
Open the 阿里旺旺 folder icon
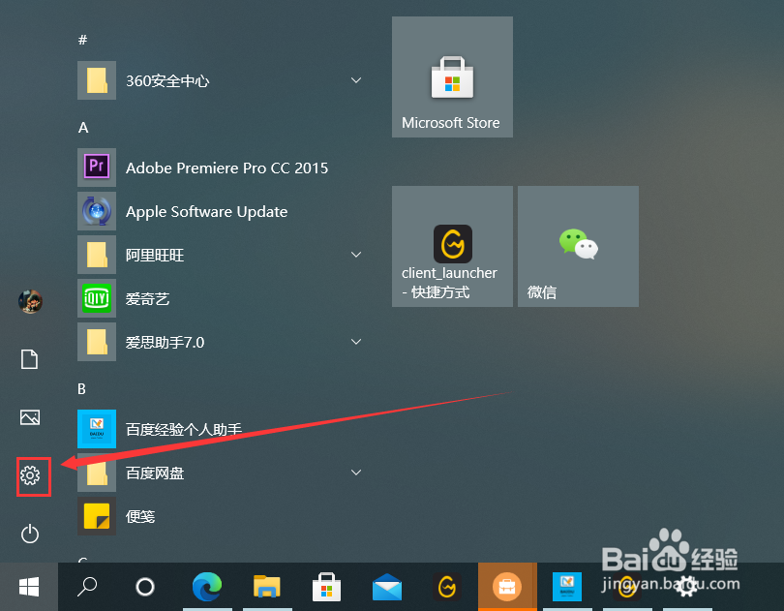(x=97, y=255)
